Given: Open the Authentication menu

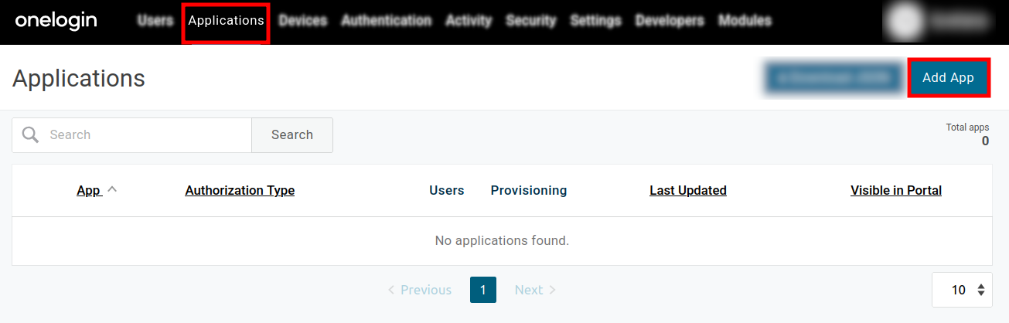Looking at the screenshot, I should click(x=386, y=21).
